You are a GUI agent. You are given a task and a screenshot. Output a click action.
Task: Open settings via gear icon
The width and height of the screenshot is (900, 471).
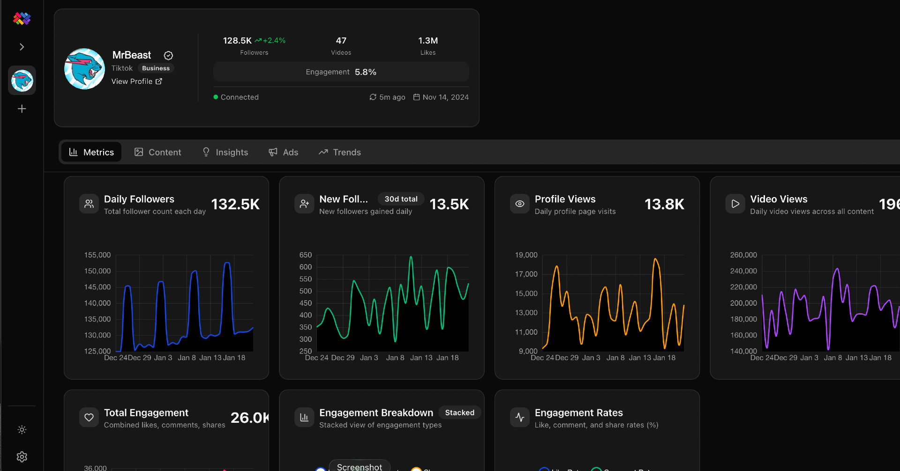click(22, 457)
